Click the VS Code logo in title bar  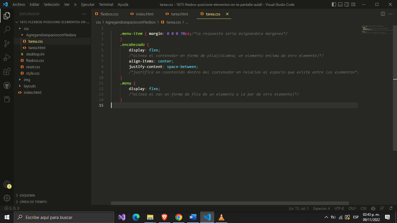tap(5, 4)
